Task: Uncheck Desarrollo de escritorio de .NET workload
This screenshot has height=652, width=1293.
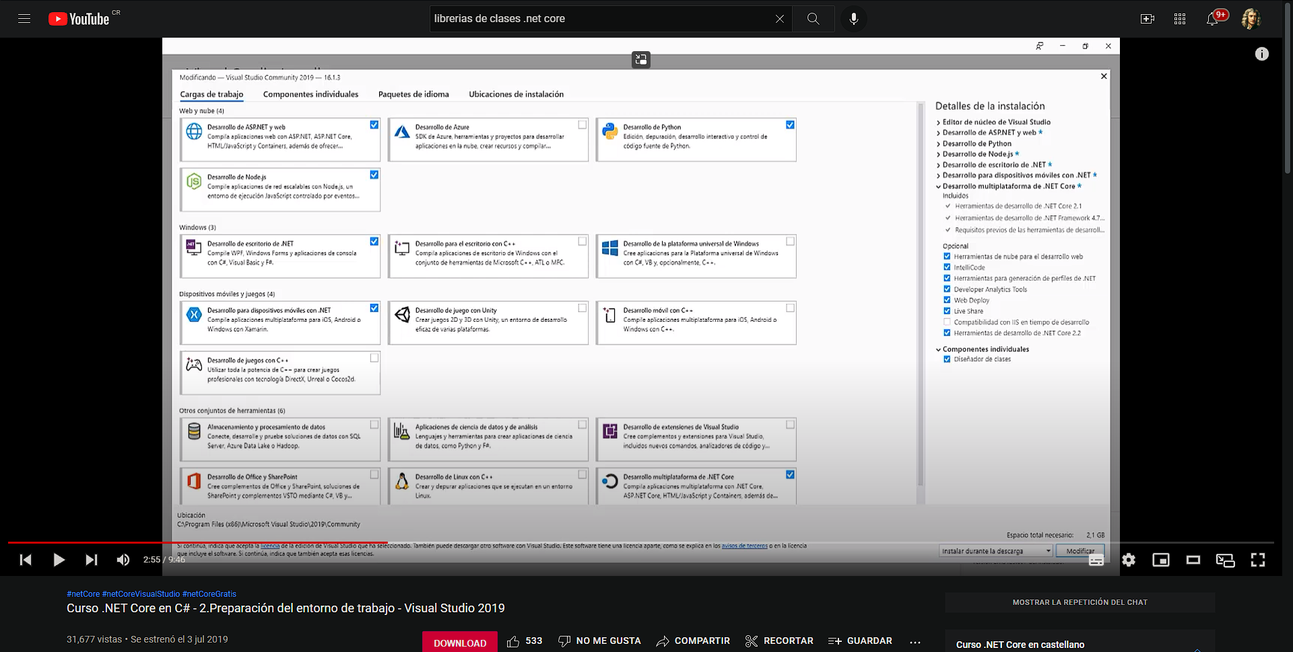Action: click(x=374, y=242)
